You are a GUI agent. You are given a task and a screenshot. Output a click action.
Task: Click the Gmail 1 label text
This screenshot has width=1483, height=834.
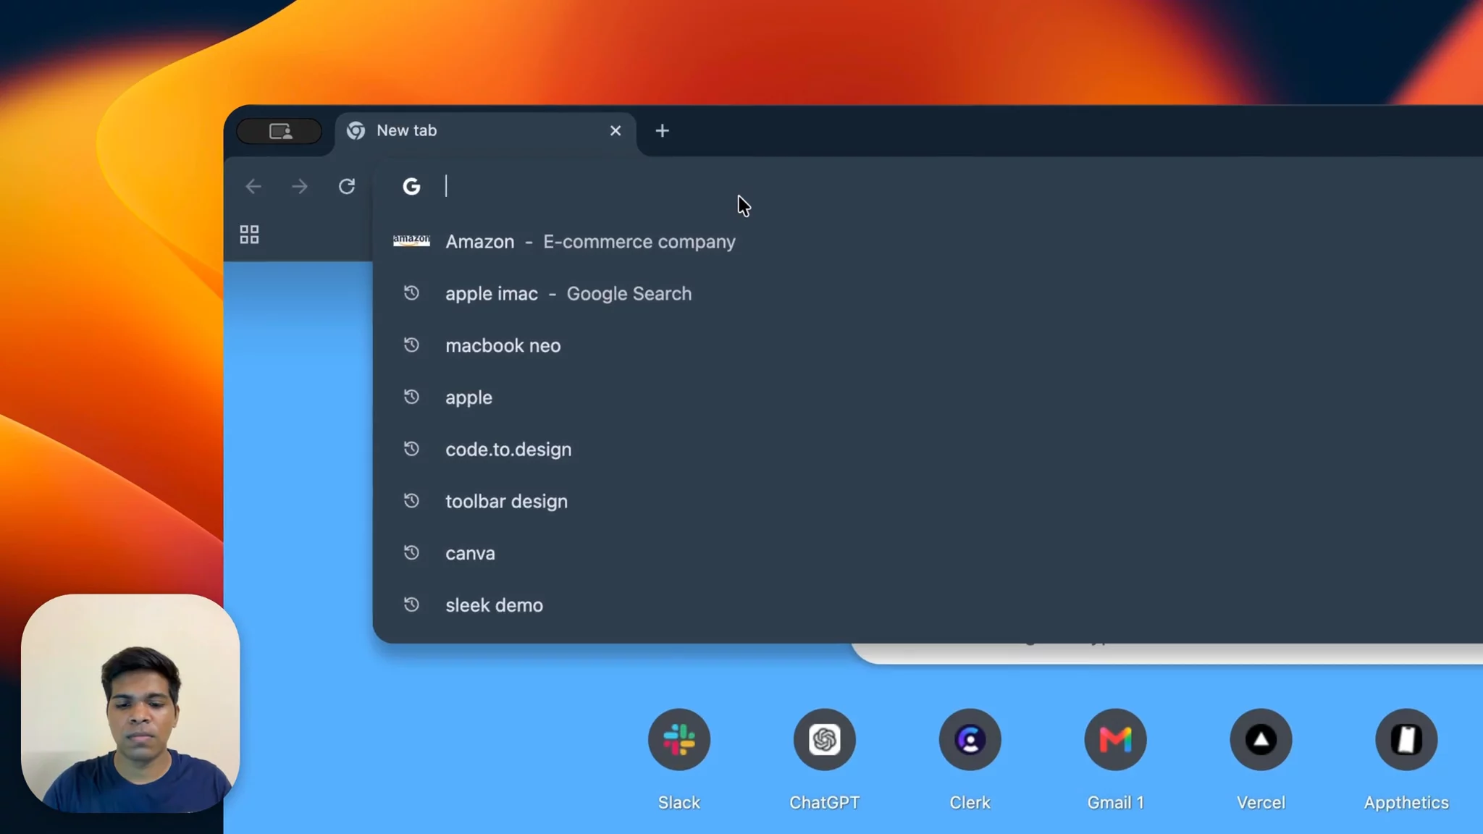pyautogui.click(x=1116, y=803)
